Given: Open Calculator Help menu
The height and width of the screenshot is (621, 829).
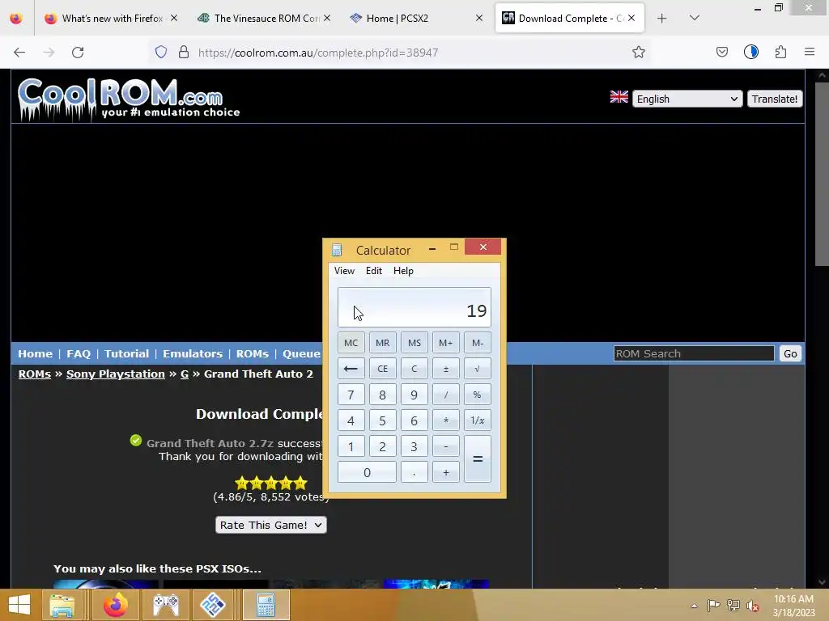Looking at the screenshot, I should [x=403, y=270].
